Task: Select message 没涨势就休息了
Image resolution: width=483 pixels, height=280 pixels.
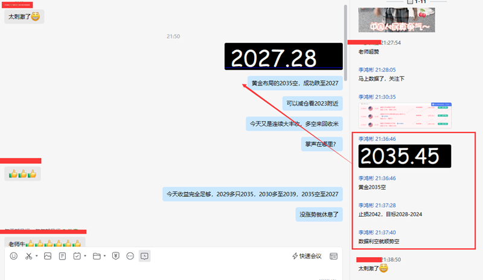Action: (319, 214)
